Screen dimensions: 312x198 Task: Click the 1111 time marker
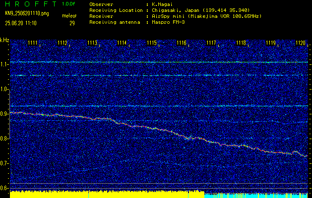tap(33, 43)
